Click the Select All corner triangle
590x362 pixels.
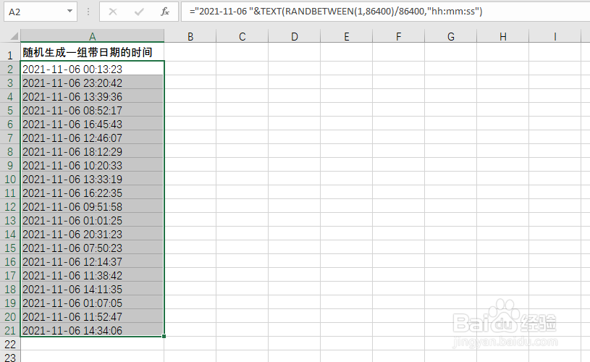click(14, 36)
